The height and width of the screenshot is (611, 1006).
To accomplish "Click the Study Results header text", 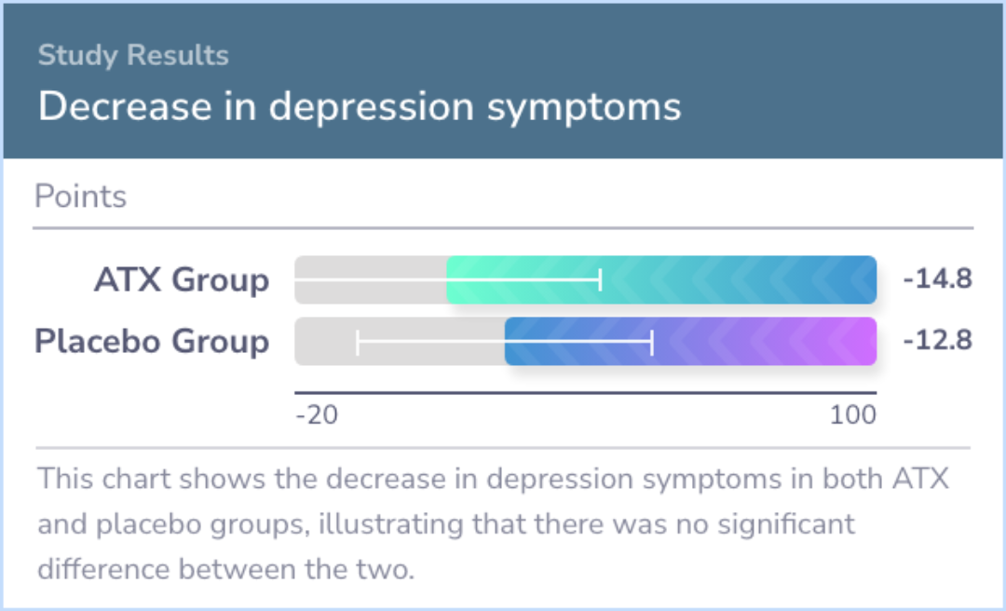I will click(133, 55).
